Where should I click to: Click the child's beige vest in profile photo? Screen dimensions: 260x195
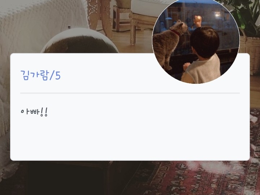click(201, 70)
